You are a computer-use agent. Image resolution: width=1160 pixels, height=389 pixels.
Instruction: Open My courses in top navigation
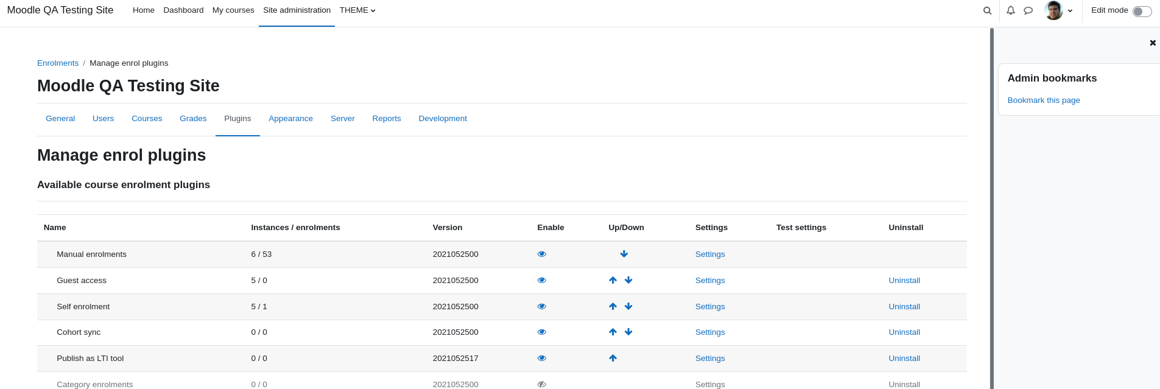[x=233, y=10]
